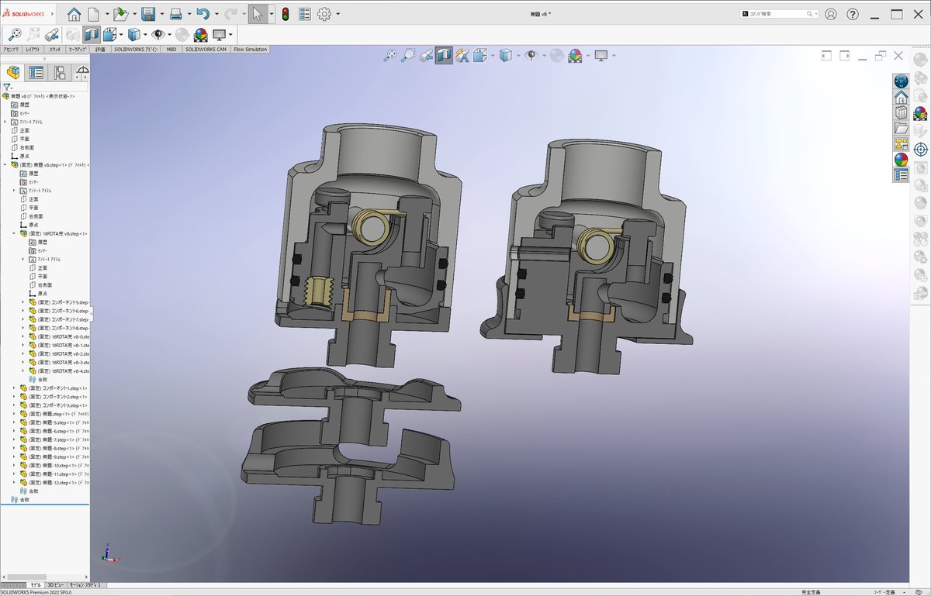This screenshot has width=931, height=596.
Task: Open dropdown arrow next to Save
Action: click(161, 14)
